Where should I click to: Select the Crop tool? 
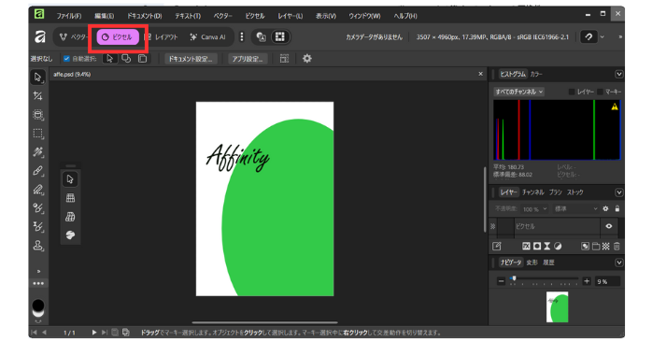[38, 96]
